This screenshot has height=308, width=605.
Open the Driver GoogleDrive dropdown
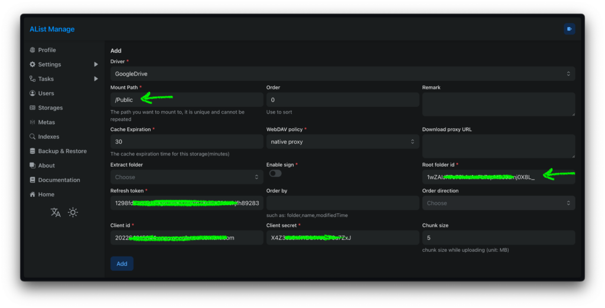coord(342,74)
